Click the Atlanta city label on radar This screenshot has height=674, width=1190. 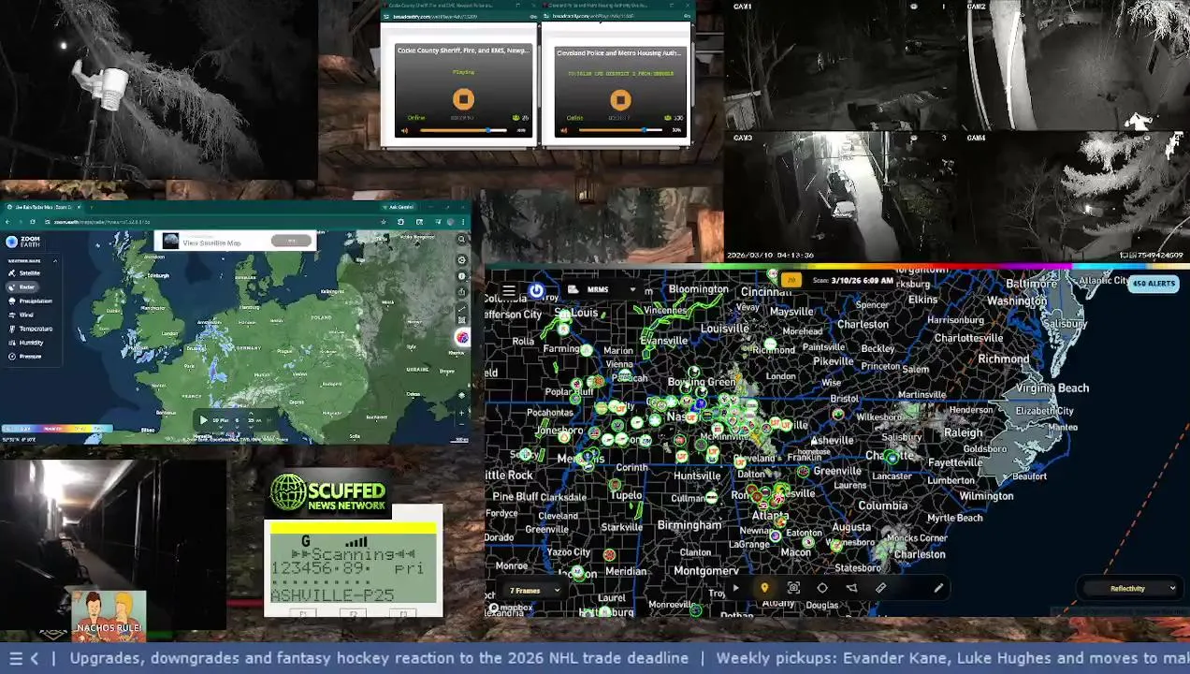pyautogui.click(x=770, y=516)
